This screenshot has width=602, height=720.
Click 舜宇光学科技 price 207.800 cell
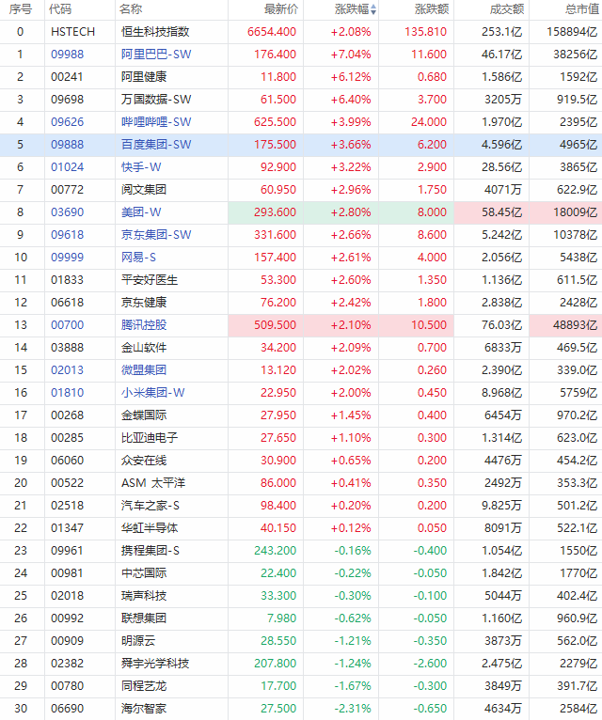(265, 663)
